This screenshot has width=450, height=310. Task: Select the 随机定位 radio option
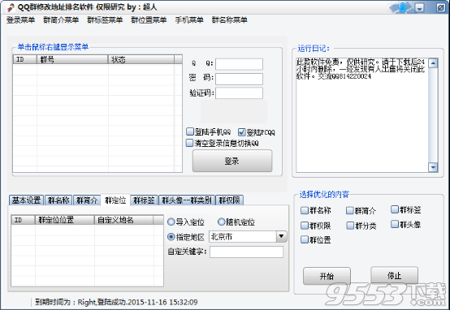pos(221,222)
